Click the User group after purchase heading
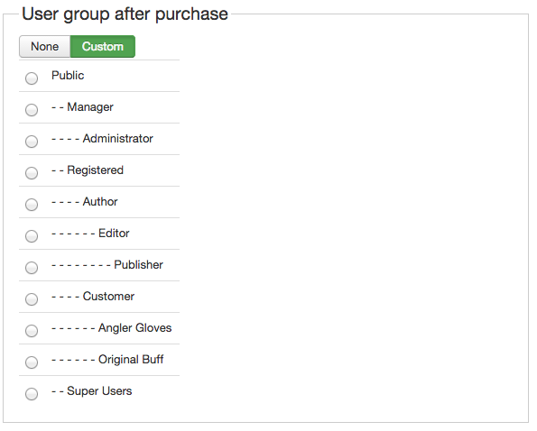 click(125, 14)
